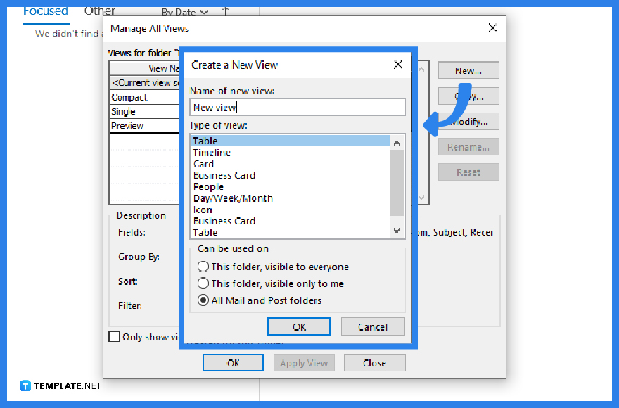Click the Rename button
The image size is (619, 408).
(x=468, y=146)
